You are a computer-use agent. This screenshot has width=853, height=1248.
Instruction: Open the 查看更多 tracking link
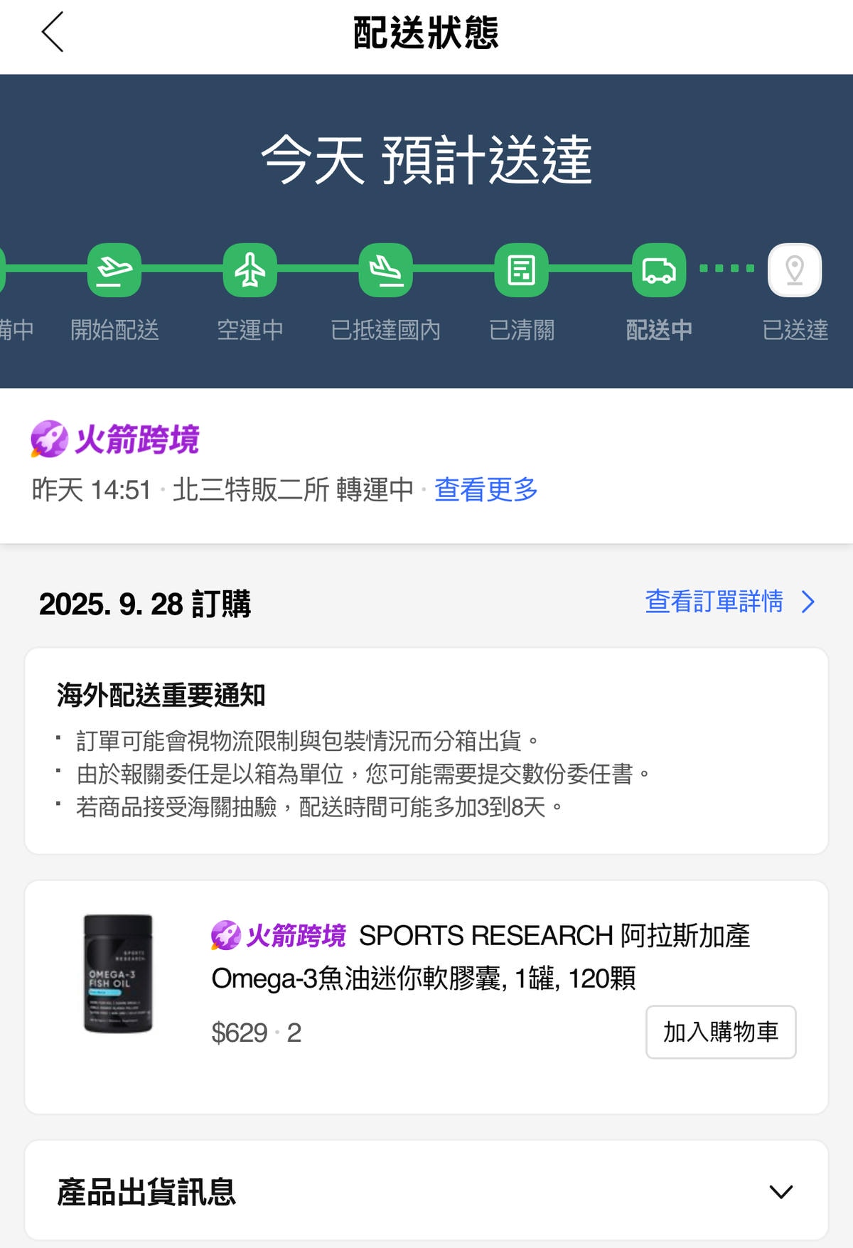pos(485,489)
